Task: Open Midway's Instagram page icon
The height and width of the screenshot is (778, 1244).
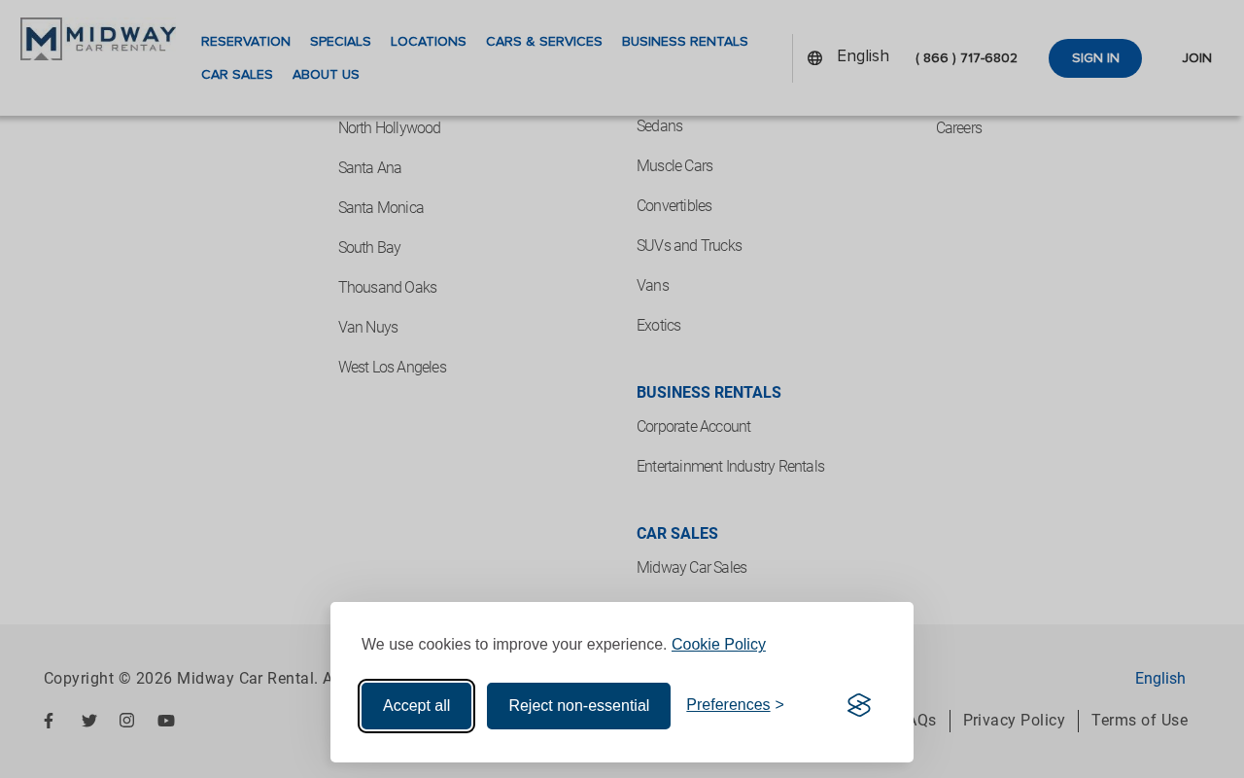Action: [x=127, y=721]
